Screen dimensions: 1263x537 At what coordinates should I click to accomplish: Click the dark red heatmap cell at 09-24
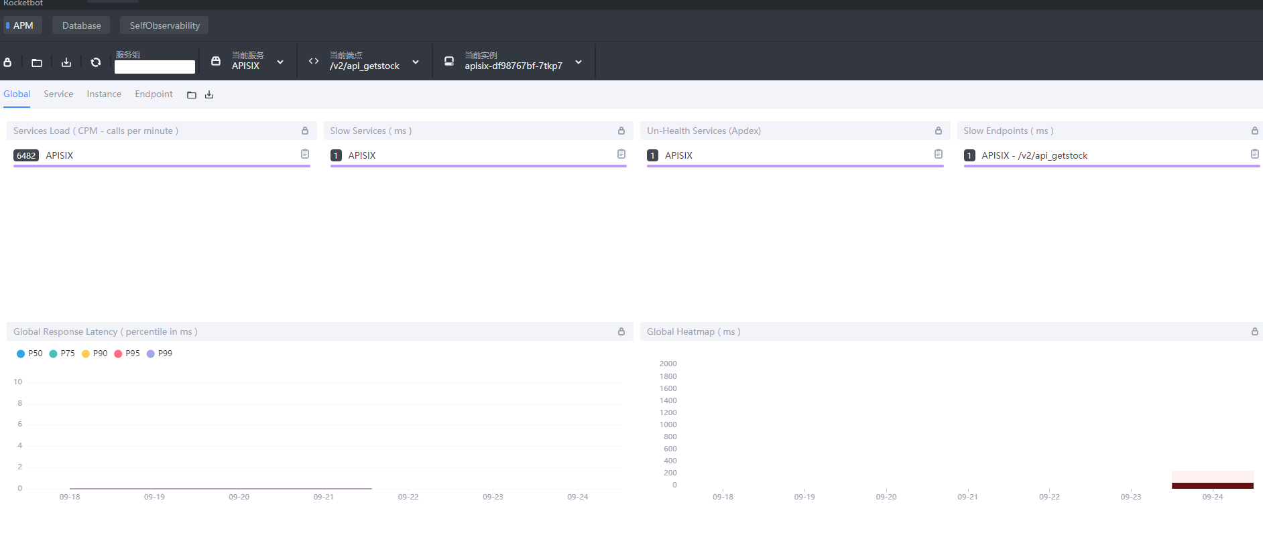[x=1213, y=485]
